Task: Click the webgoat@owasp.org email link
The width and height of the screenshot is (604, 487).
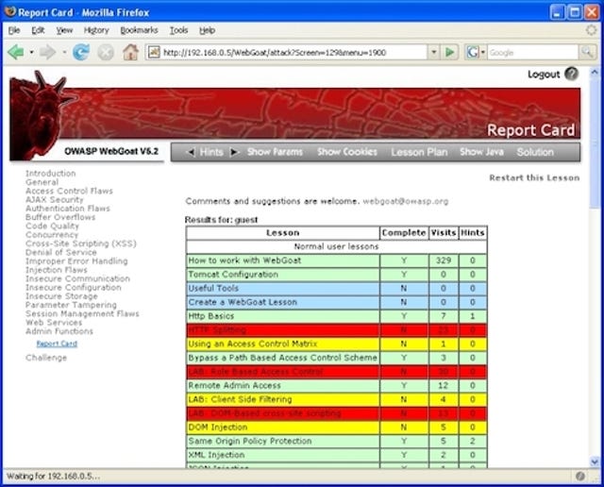Action: point(406,201)
